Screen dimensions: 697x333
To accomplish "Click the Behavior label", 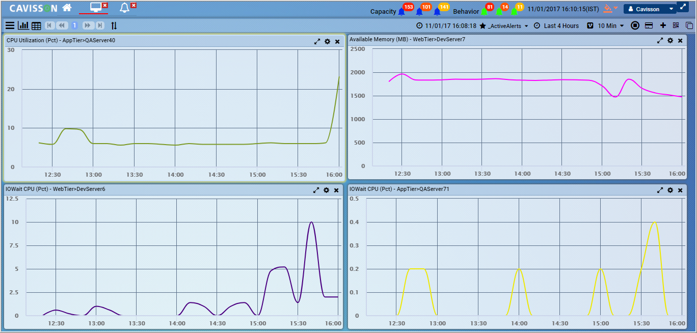I will tap(466, 12).
